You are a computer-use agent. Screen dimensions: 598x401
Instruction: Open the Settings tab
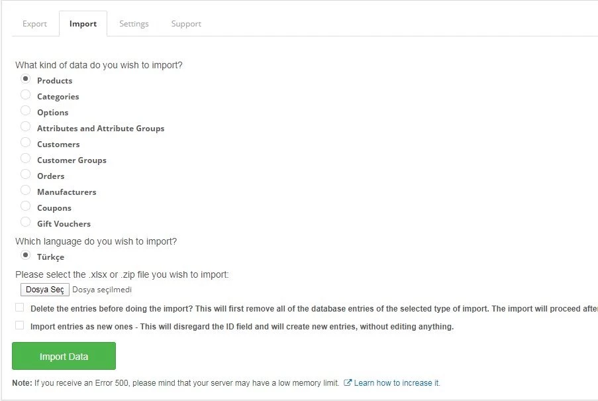point(134,23)
